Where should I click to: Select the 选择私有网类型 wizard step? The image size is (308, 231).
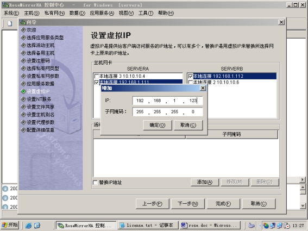(43, 68)
